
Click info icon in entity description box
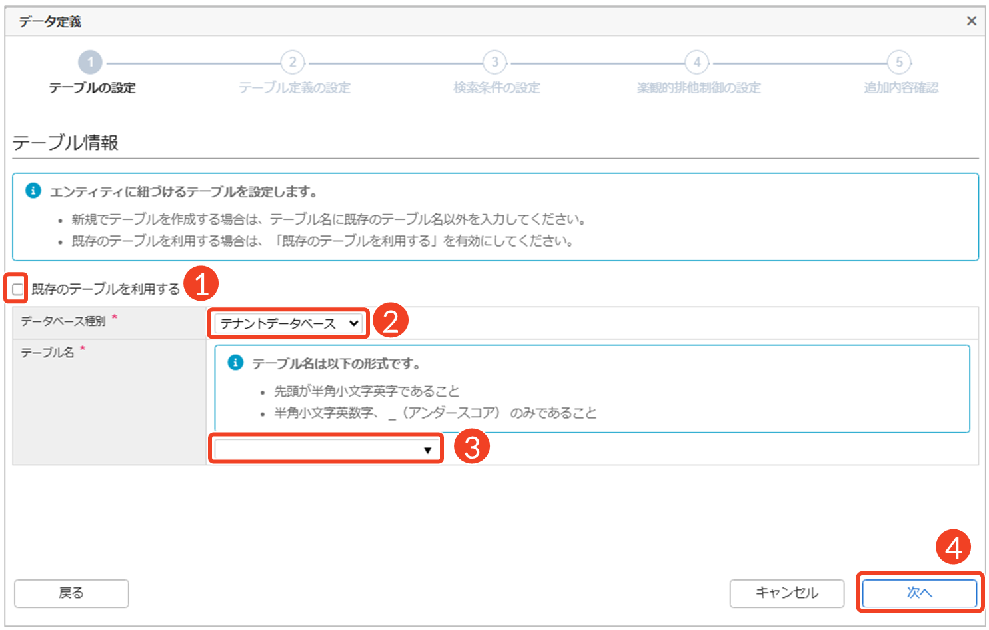33,191
